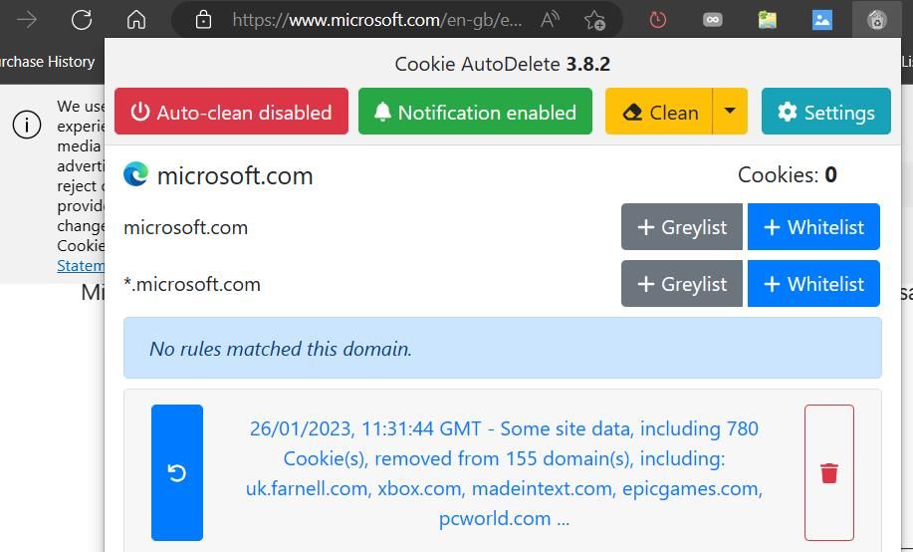Restore removed cookies with blue undo button
The width and height of the screenshot is (913, 552).
pyautogui.click(x=177, y=472)
